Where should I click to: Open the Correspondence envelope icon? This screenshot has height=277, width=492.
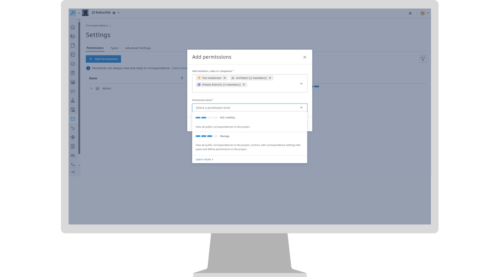tap(73, 119)
